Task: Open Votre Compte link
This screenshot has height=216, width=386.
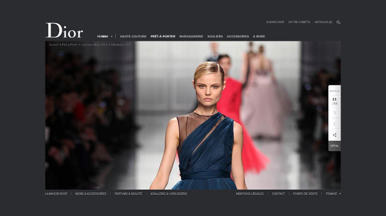Action: [299, 22]
